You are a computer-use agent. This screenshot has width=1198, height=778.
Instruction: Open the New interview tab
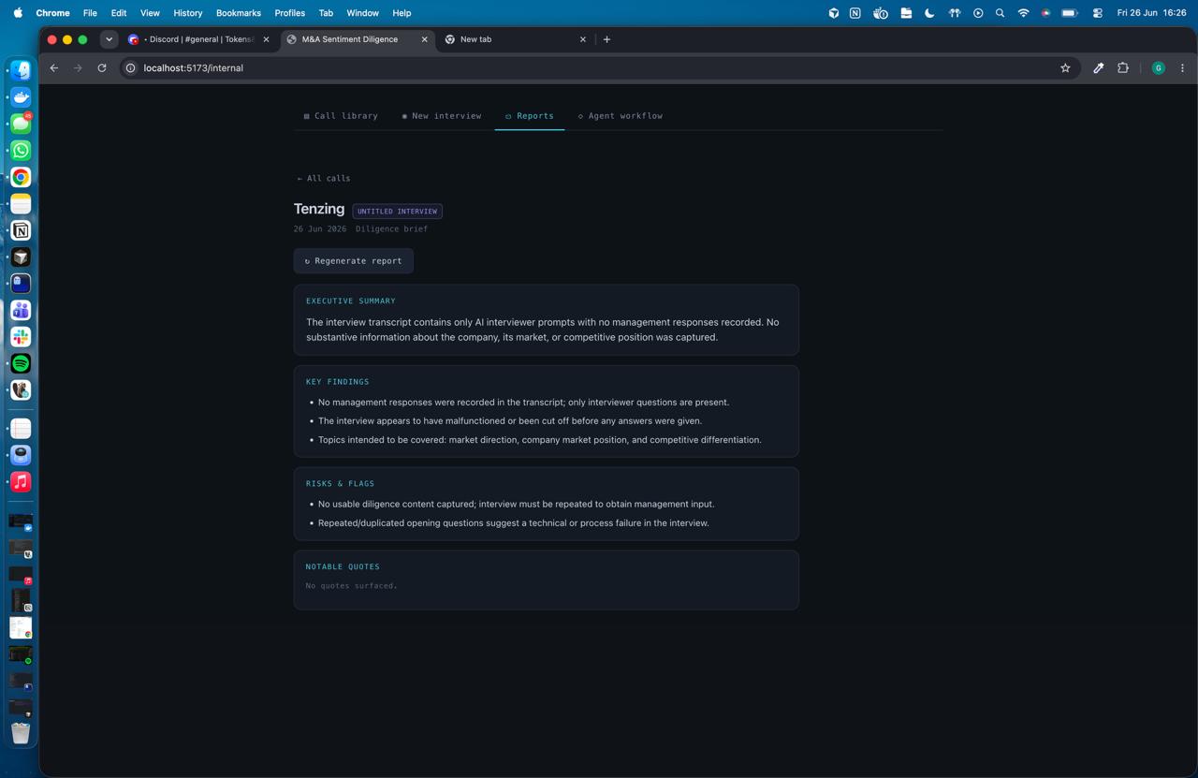click(x=441, y=116)
